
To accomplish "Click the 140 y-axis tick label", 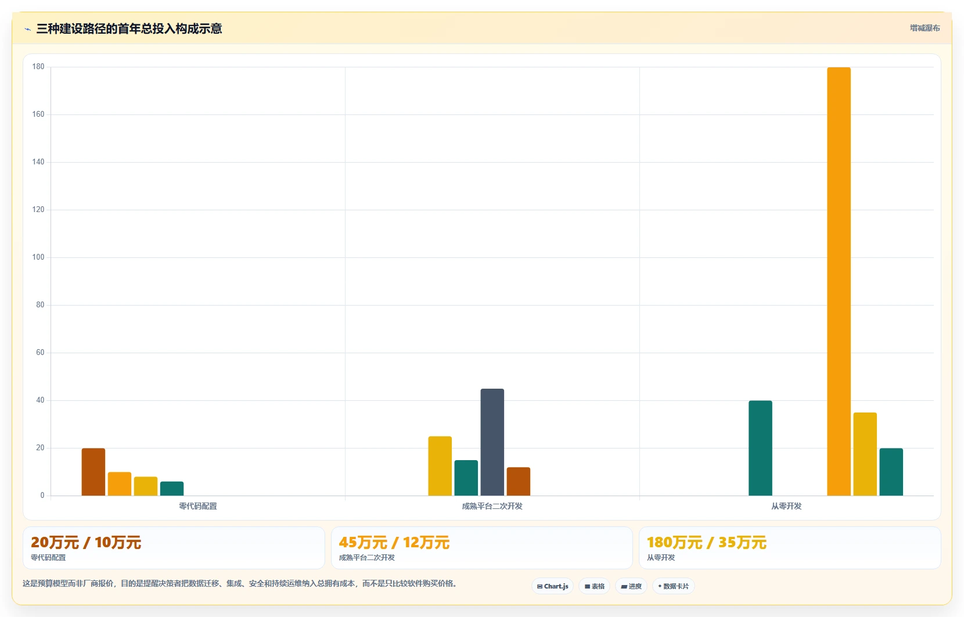I will point(38,162).
